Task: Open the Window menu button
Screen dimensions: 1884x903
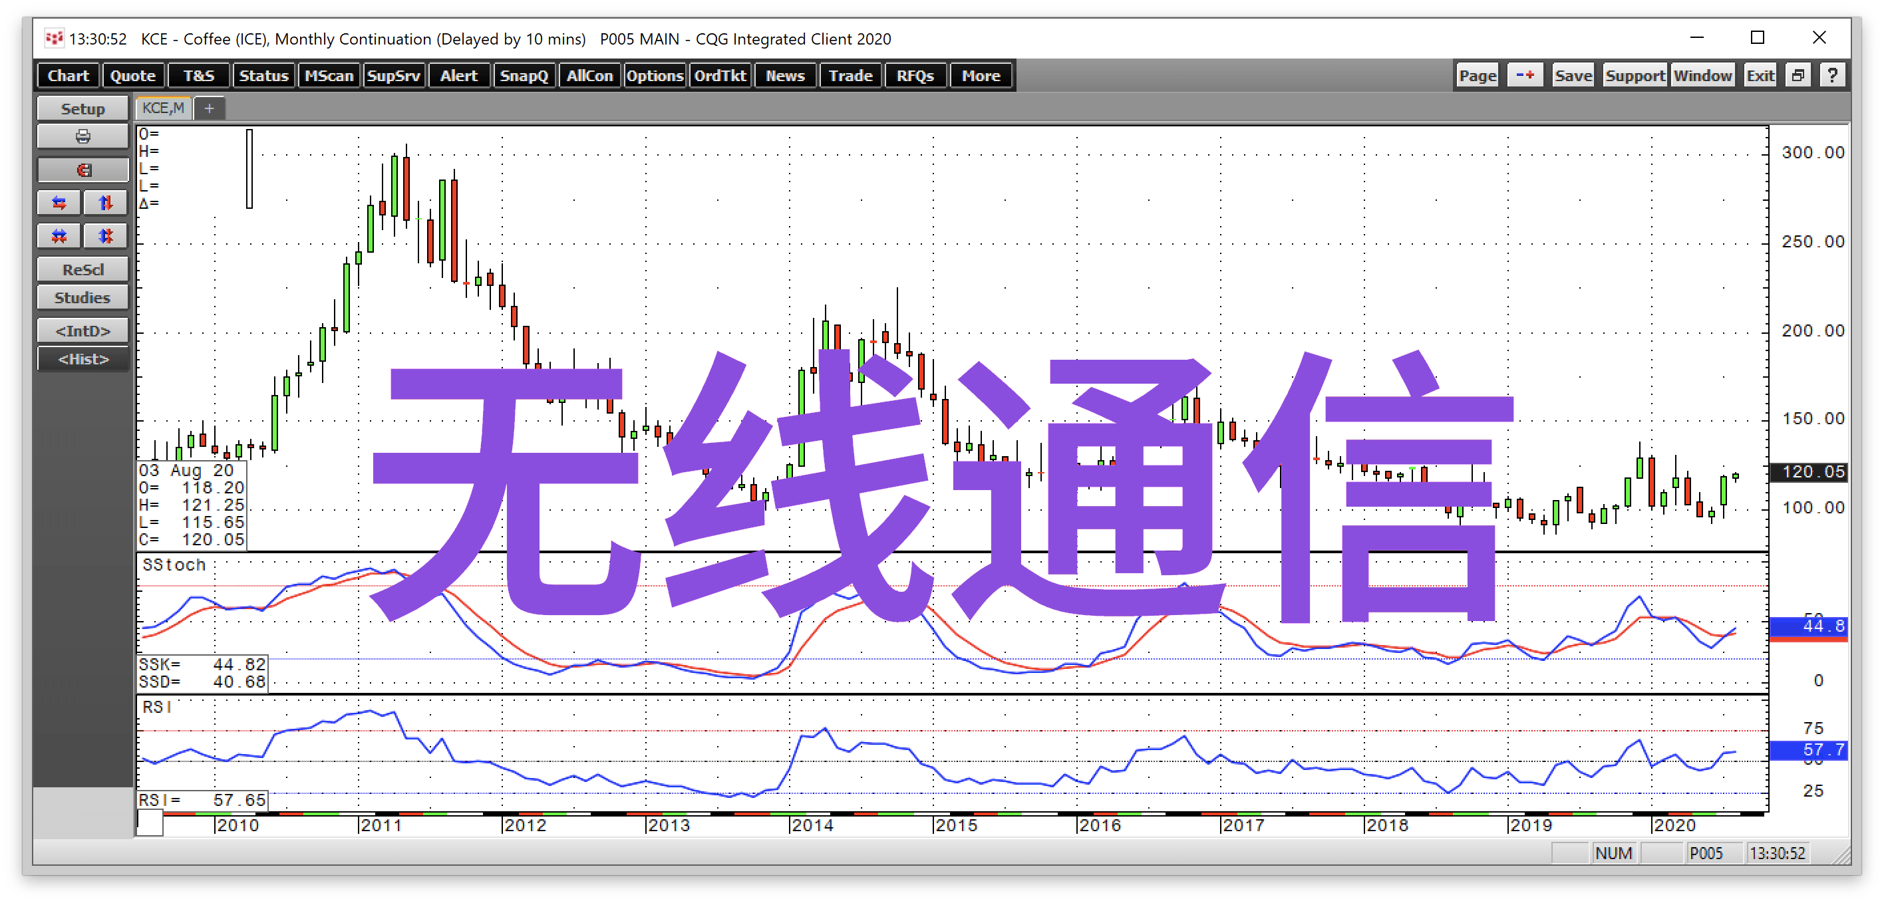Action: pyautogui.click(x=1702, y=75)
